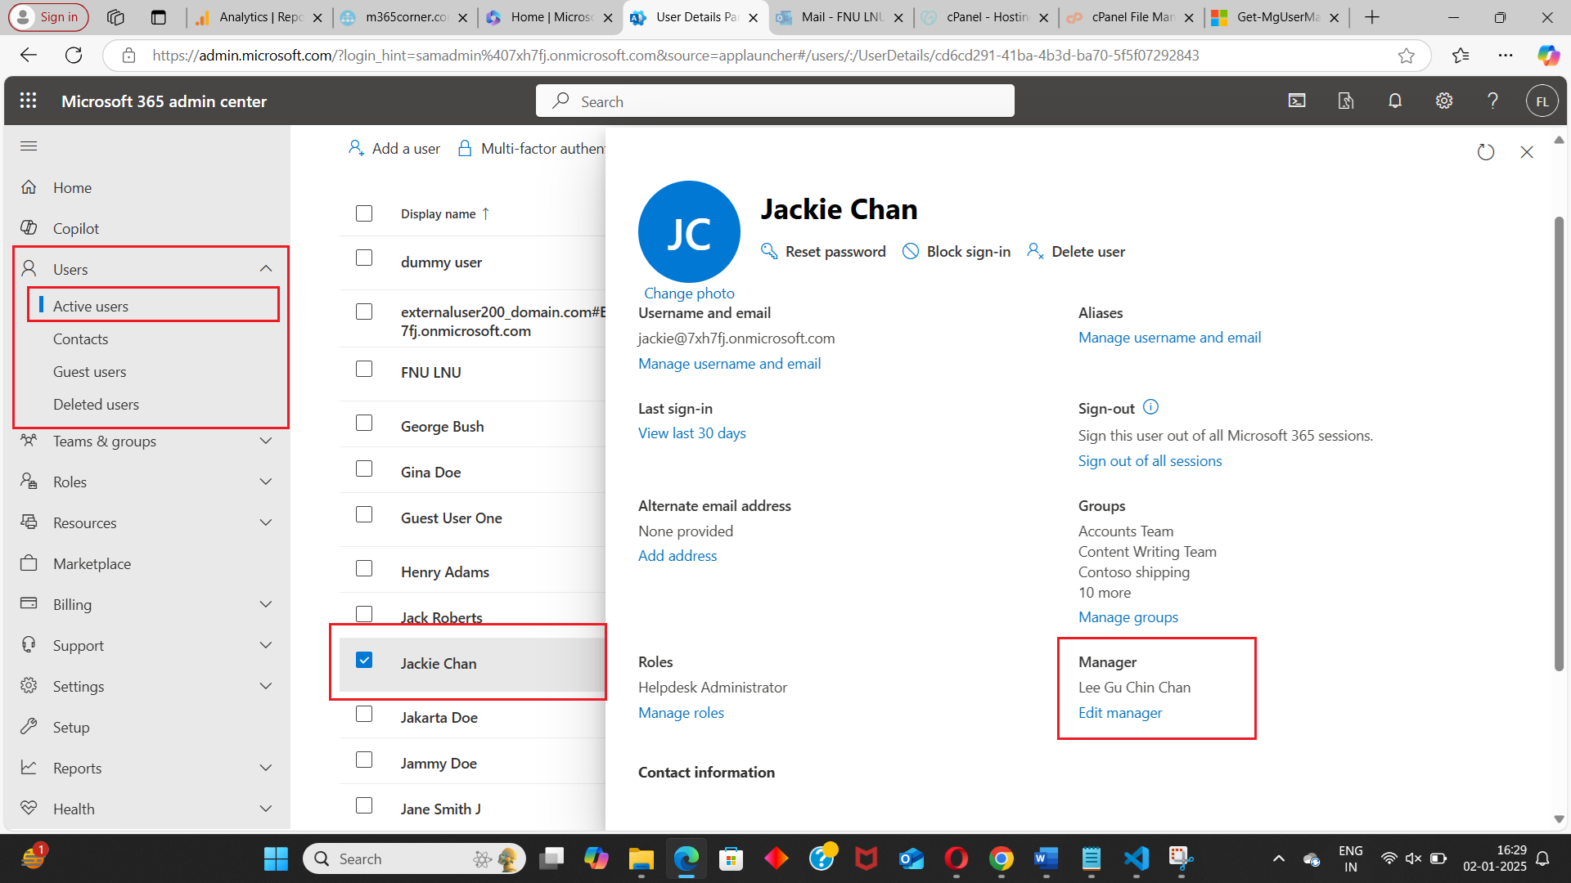Open Visual Studio Code from taskbar
The image size is (1571, 883).
coord(1137,858)
